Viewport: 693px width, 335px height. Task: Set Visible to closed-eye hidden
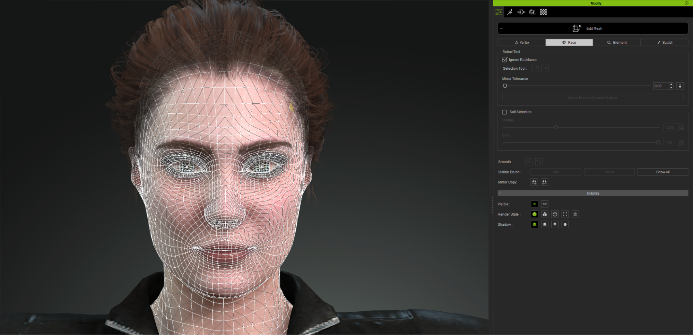(x=545, y=204)
